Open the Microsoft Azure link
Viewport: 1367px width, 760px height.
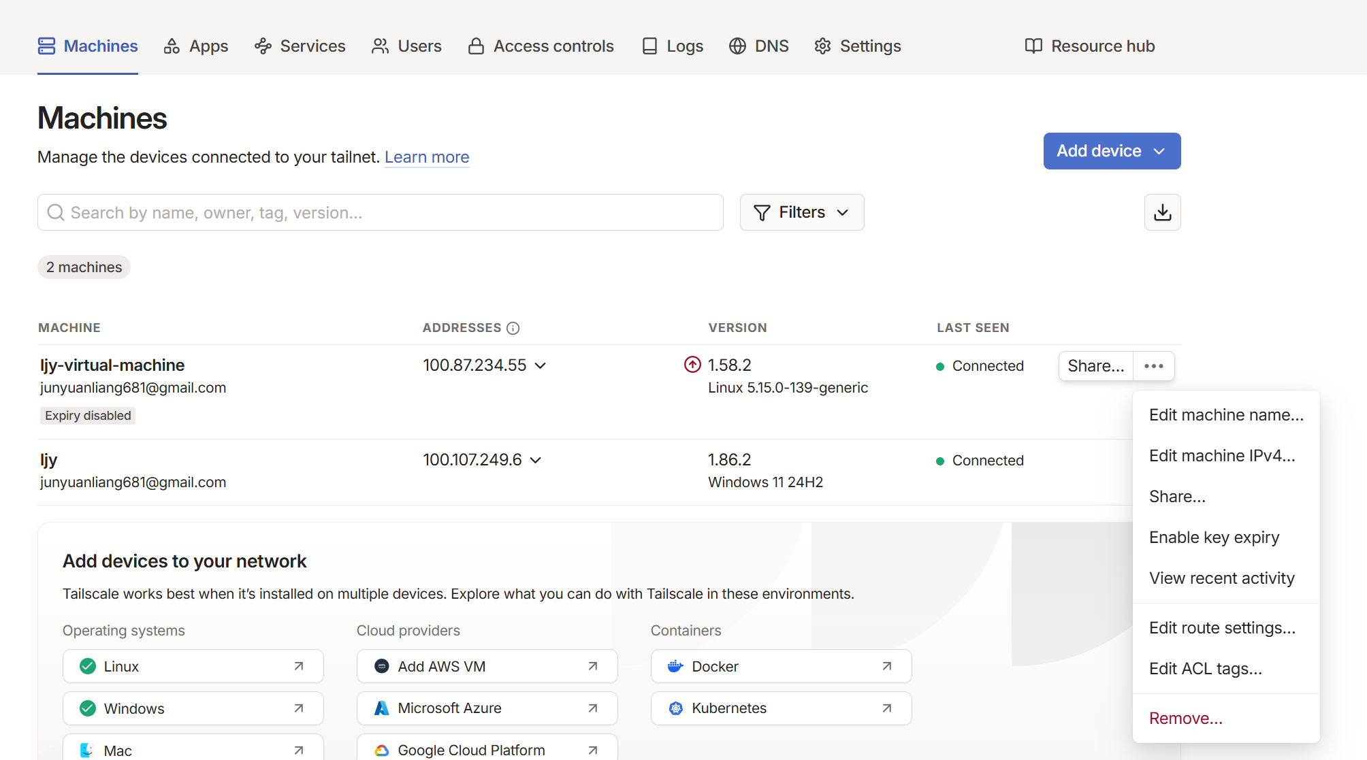click(487, 708)
